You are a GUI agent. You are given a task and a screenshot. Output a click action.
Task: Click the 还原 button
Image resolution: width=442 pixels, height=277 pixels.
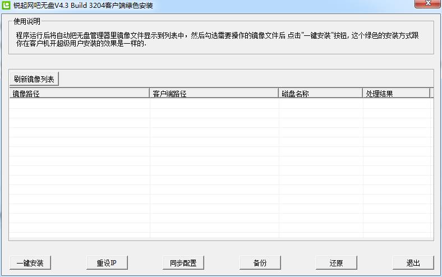[337, 262]
